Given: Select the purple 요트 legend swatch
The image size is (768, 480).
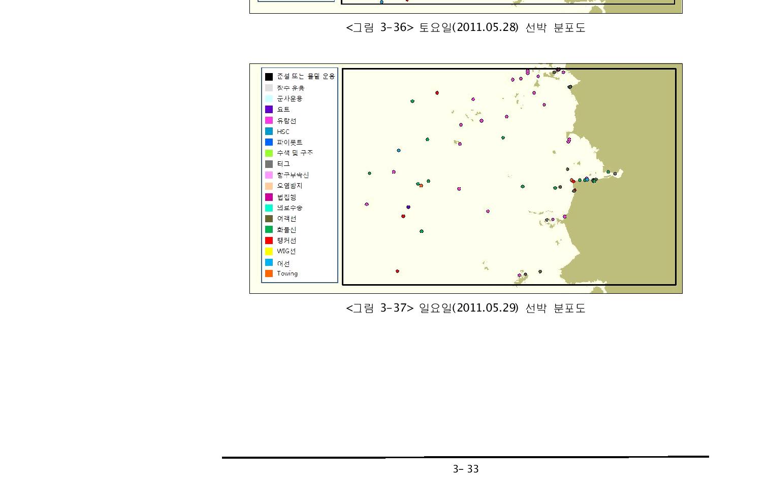Looking at the screenshot, I should (269, 109).
